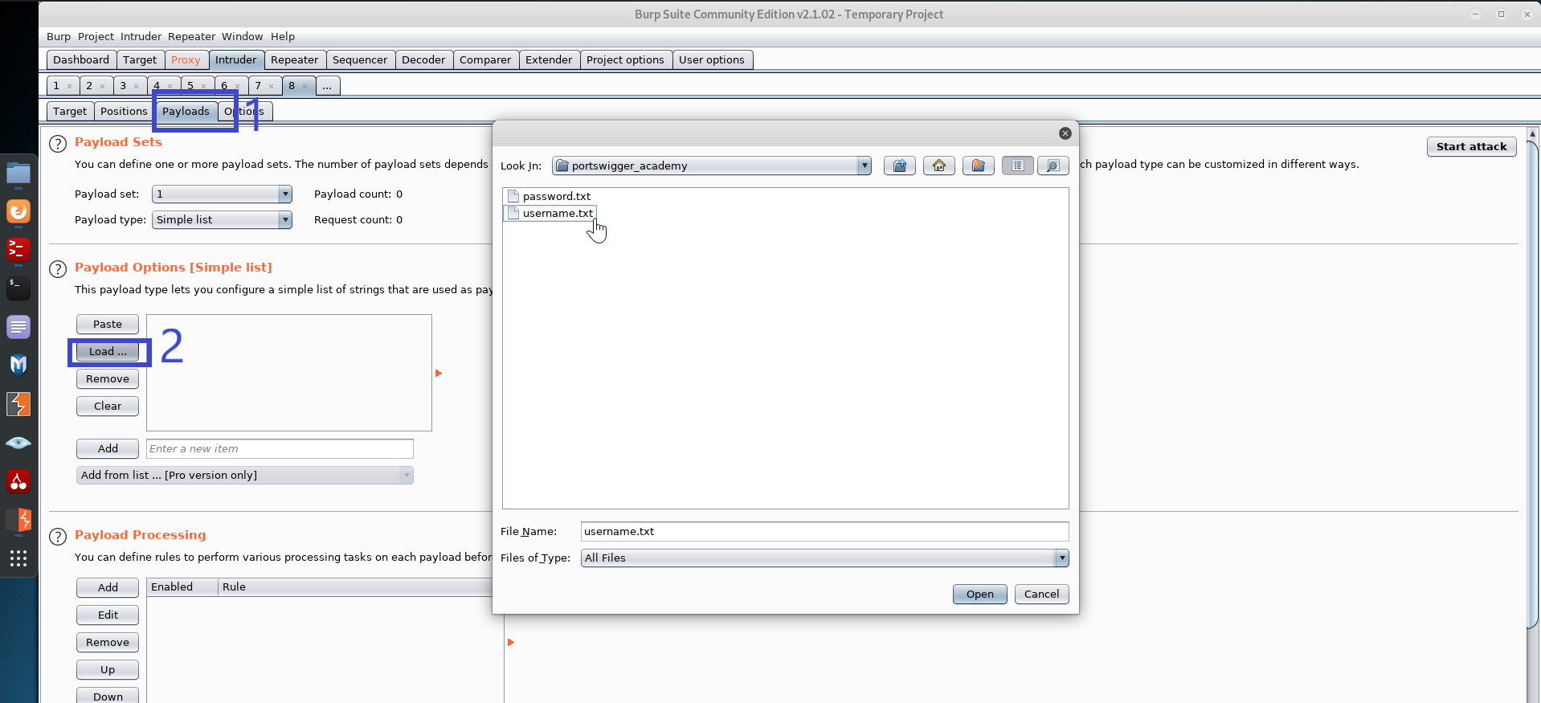Click the Start attack button
This screenshot has width=1541, height=703.
click(x=1471, y=146)
